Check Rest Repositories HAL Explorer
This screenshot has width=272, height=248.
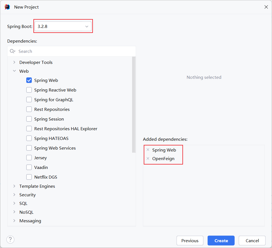29,129
